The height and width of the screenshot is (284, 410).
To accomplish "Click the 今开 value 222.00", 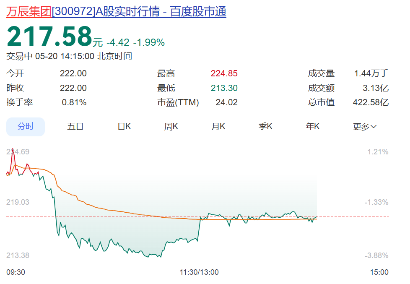I will [73, 73].
